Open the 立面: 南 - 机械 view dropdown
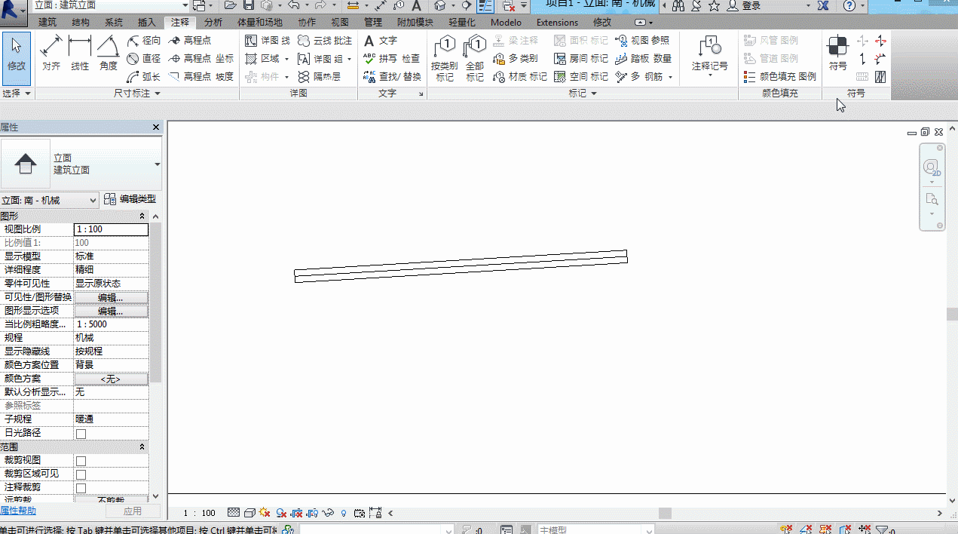Image resolution: width=958 pixels, height=534 pixels. click(x=50, y=200)
